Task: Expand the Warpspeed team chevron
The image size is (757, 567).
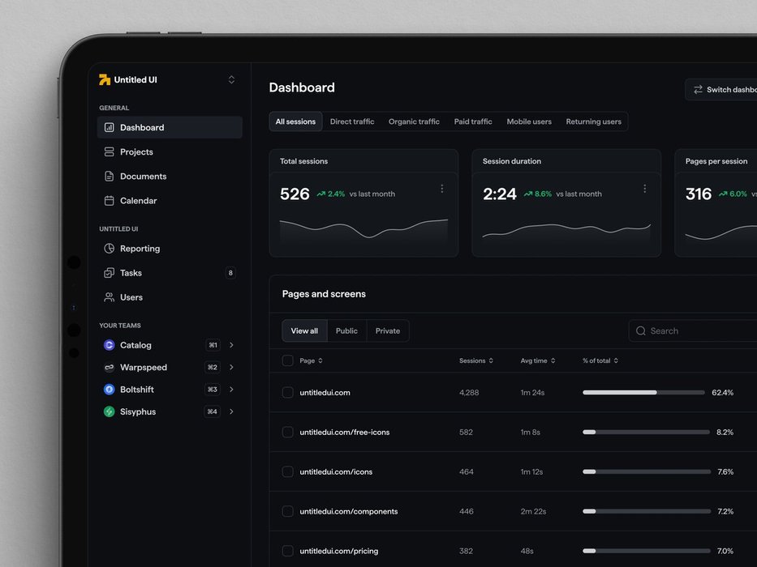Action: pos(231,368)
